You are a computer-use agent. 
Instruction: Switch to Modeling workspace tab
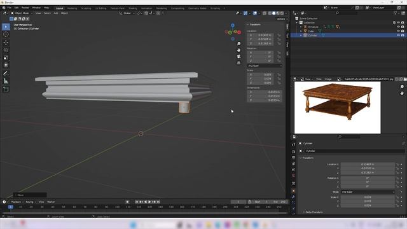pos(72,8)
